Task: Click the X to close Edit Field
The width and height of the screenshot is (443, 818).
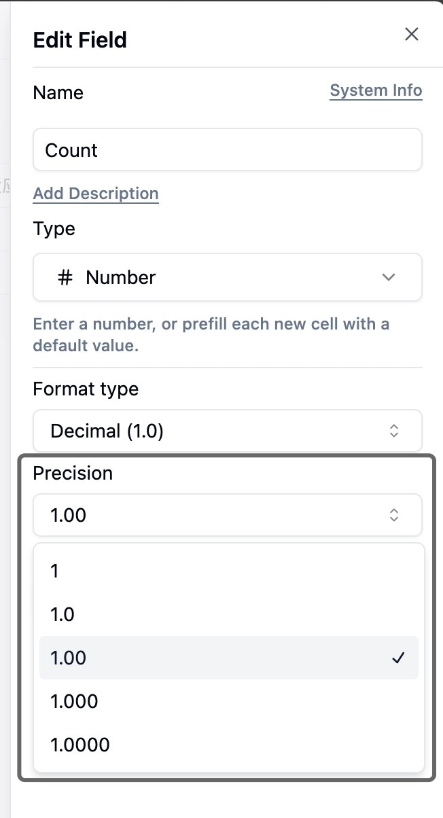Action: [x=411, y=33]
